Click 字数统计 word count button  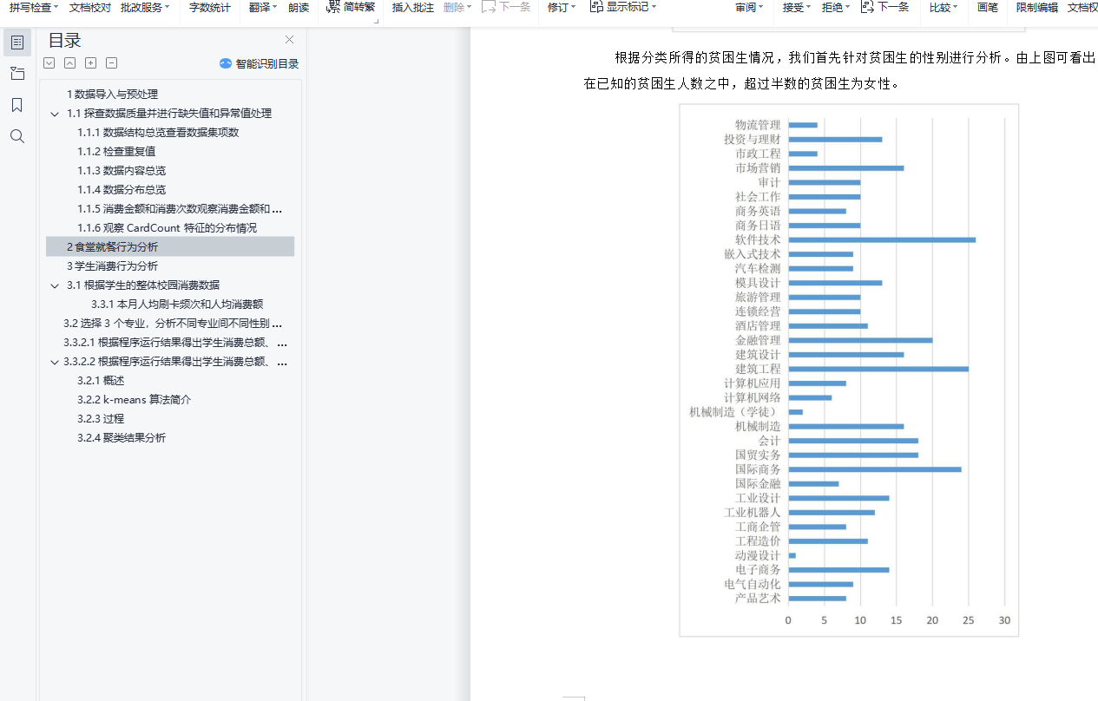(210, 7)
